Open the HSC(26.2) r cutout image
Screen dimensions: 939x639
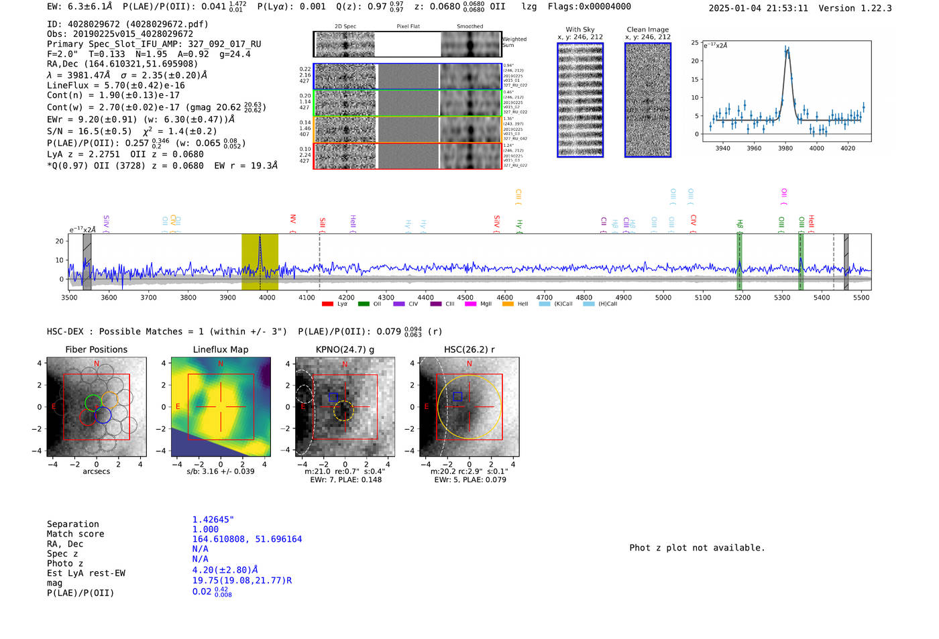tap(469, 407)
